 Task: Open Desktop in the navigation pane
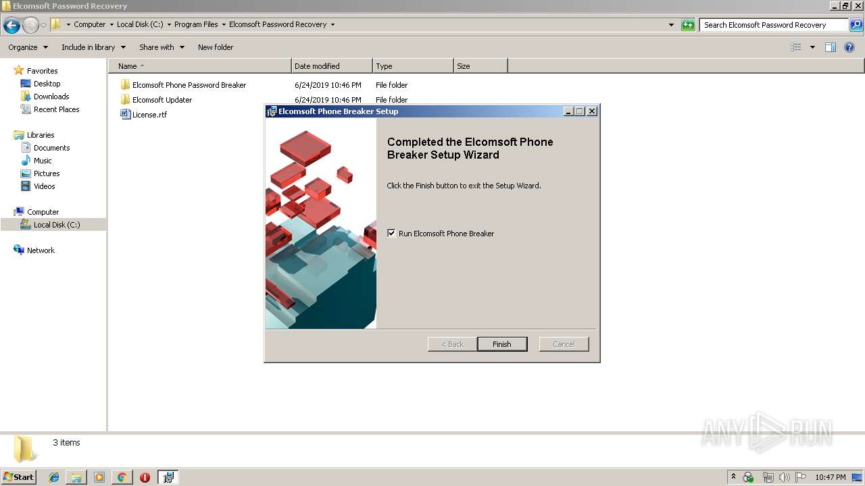[x=41, y=84]
